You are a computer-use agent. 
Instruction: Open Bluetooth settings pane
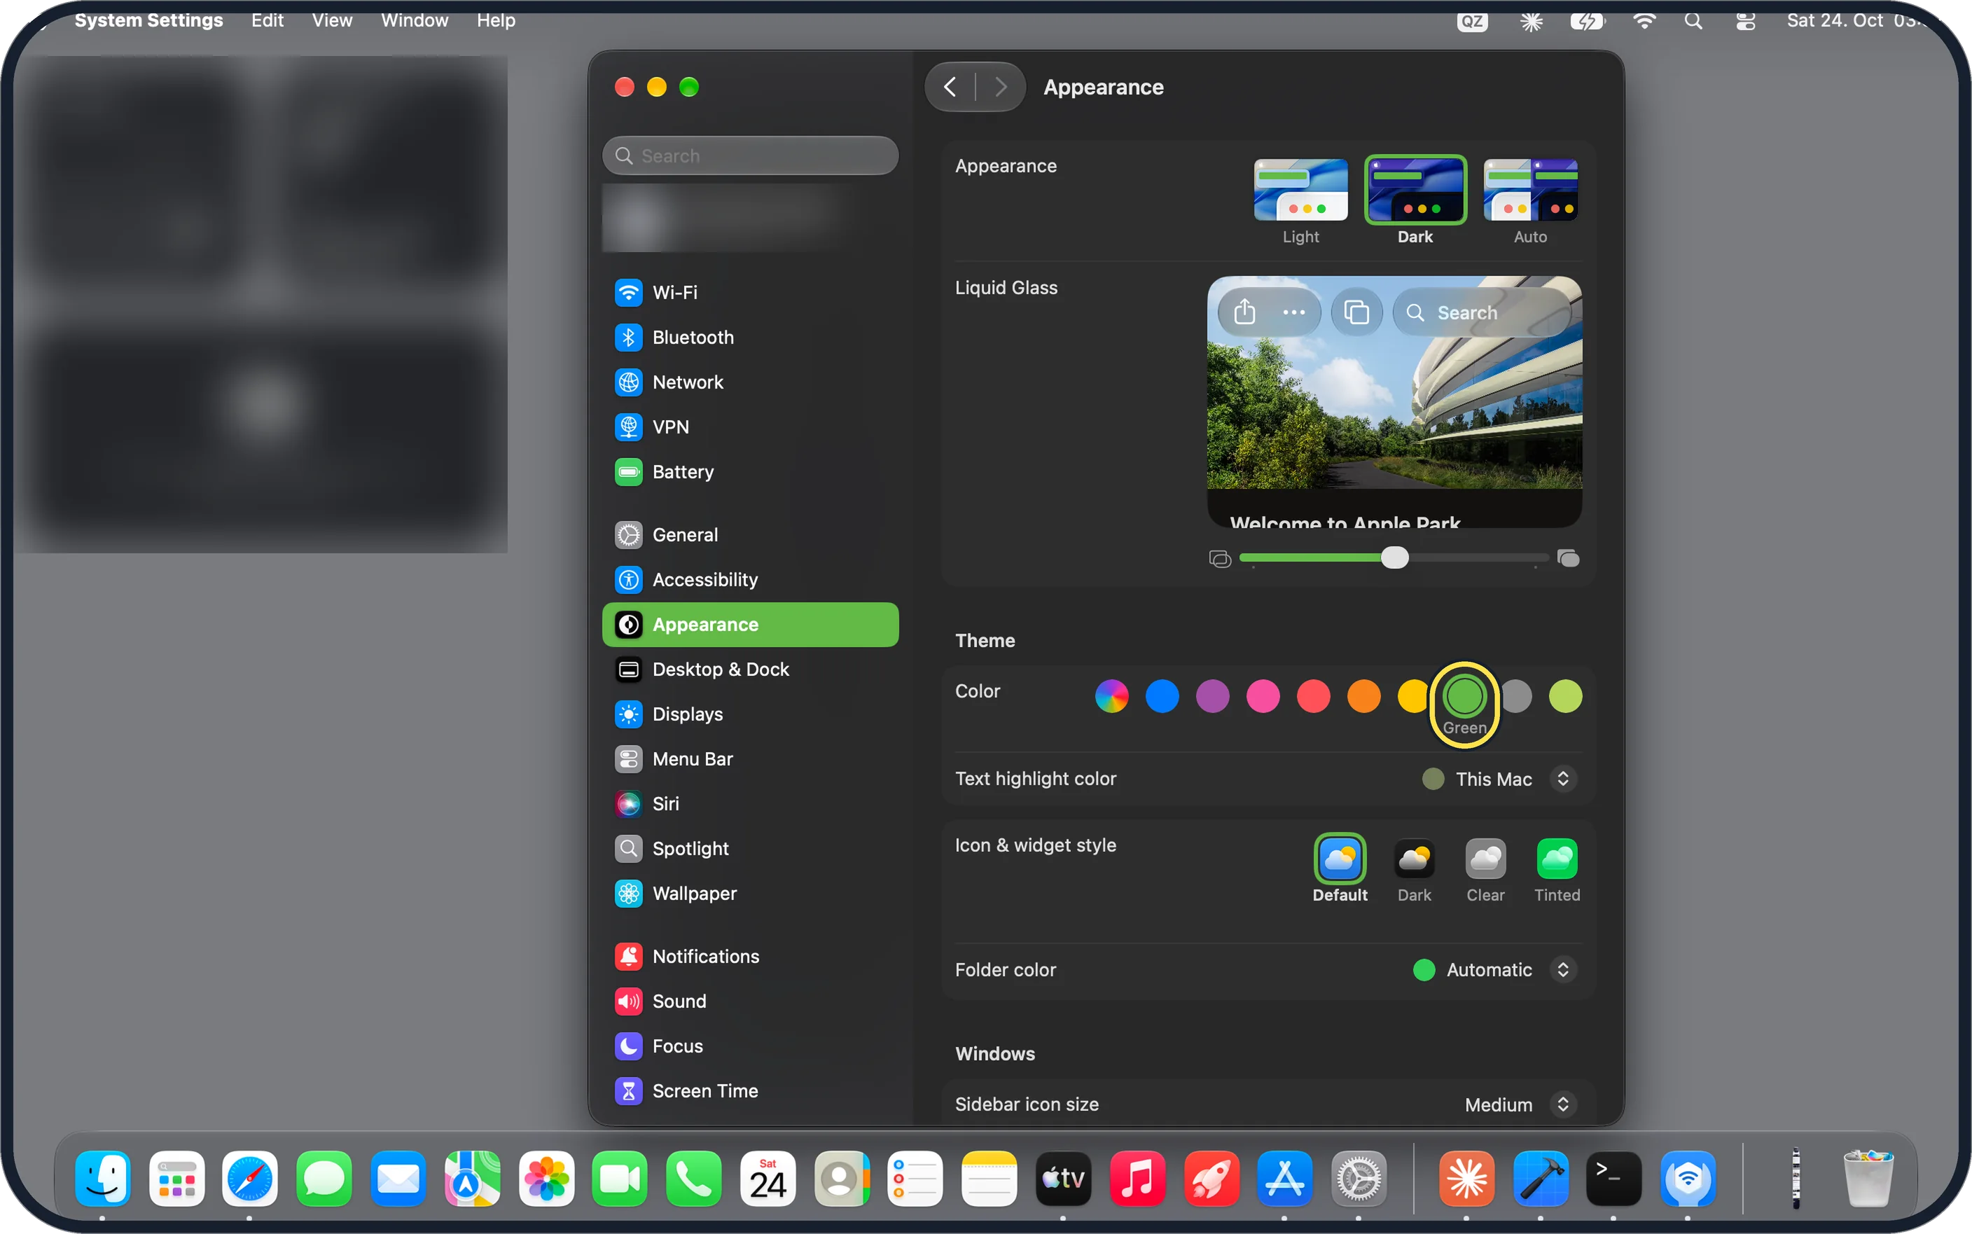750,337
